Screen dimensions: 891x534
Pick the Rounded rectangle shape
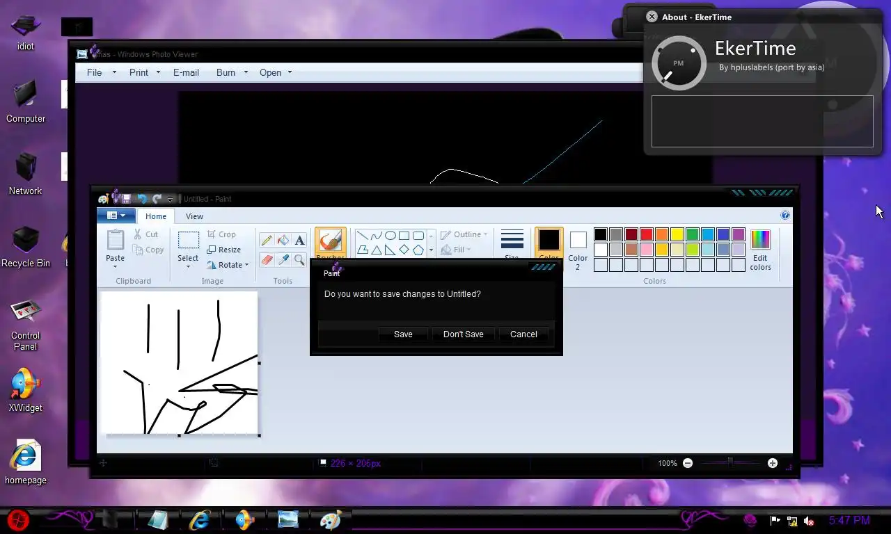418,236
